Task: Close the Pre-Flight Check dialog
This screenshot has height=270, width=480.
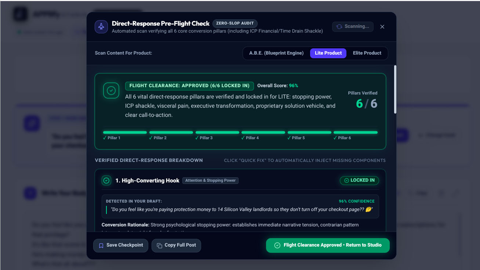Action: click(x=382, y=27)
